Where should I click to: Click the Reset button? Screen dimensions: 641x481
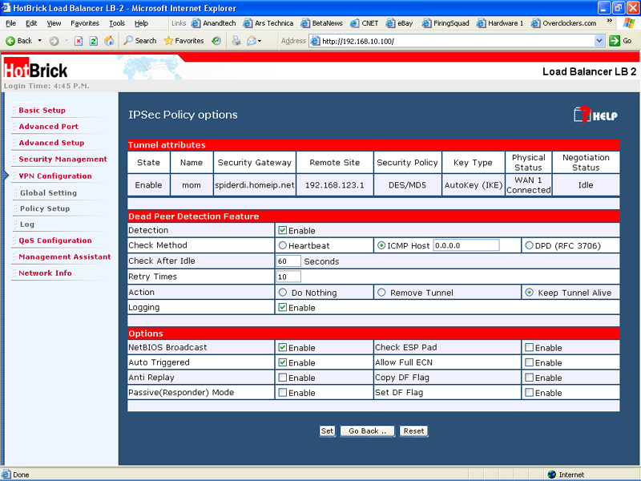click(413, 431)
